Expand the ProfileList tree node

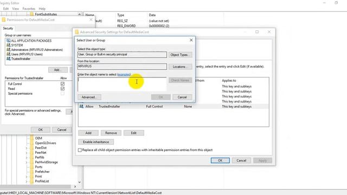tap(27, 181)
